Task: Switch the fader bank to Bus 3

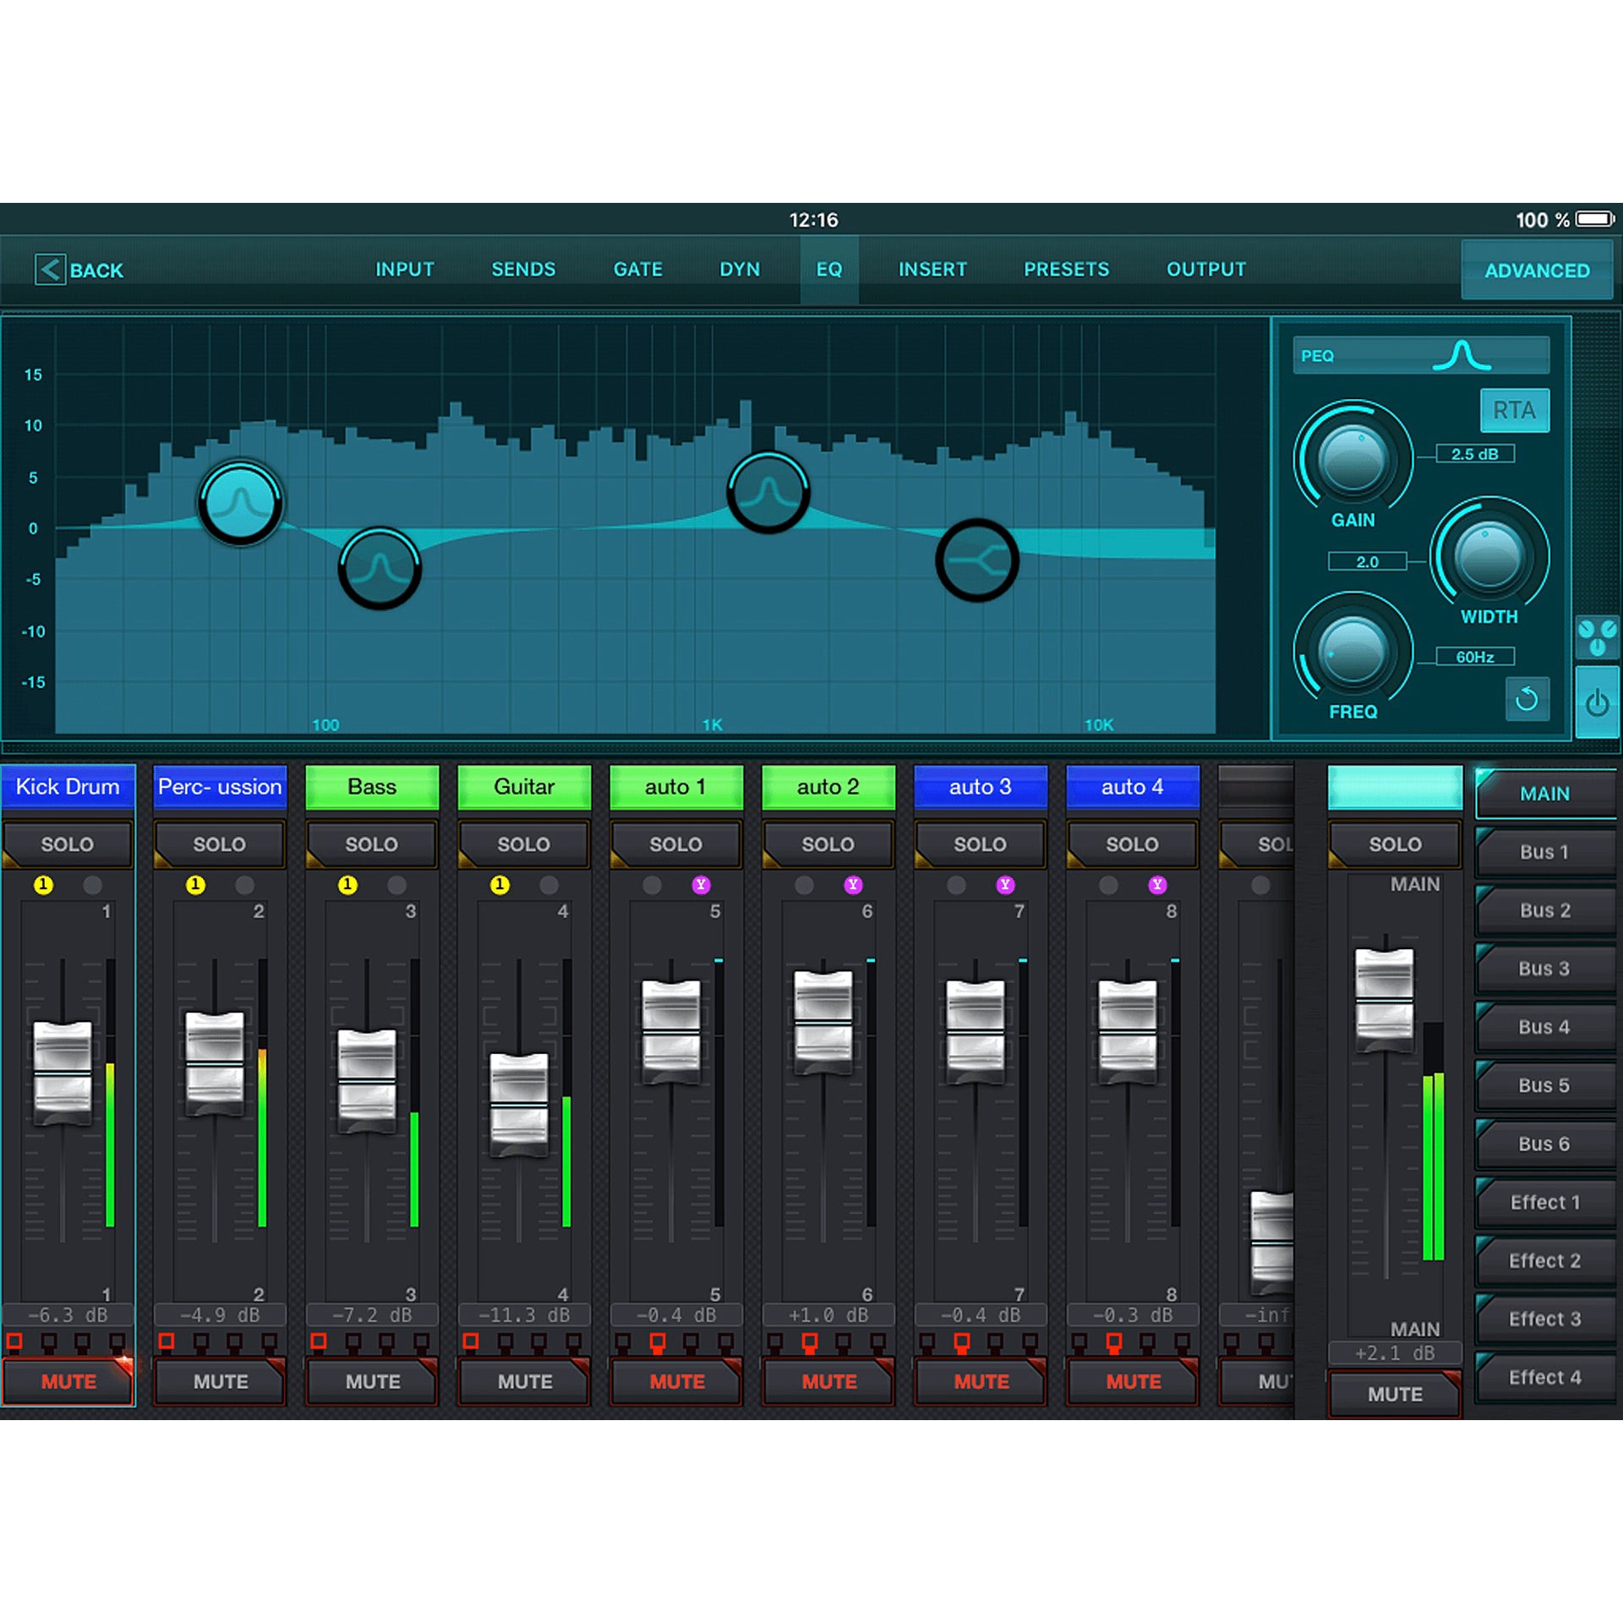Action: pyautogui.click(x=1547, y=968)
